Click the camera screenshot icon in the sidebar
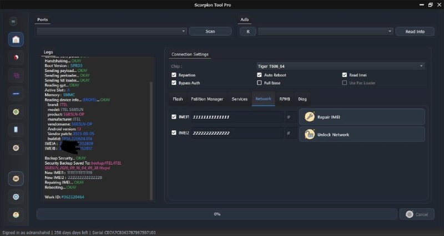 [x=16, y=178]
